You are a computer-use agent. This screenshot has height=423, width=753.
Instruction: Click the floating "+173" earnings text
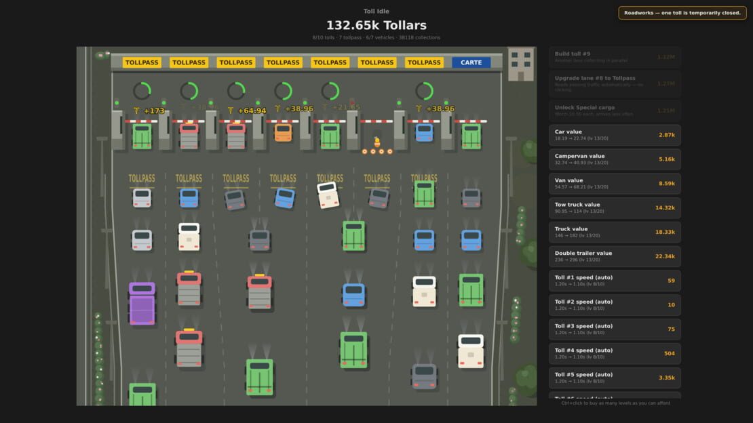149,111
